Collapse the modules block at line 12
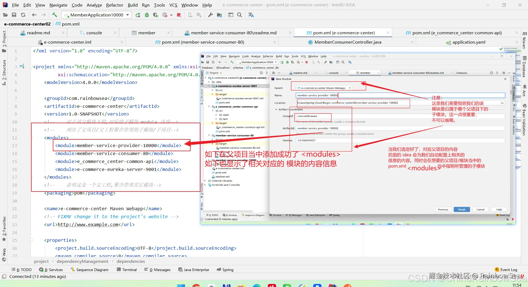The image size is (528, 287). click(31, 138)
